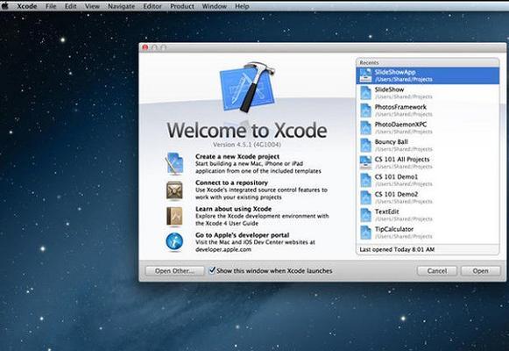Click the CS 101 Demo1 project icon
Viewport: 509px width, 351px height.
point(365,181)
